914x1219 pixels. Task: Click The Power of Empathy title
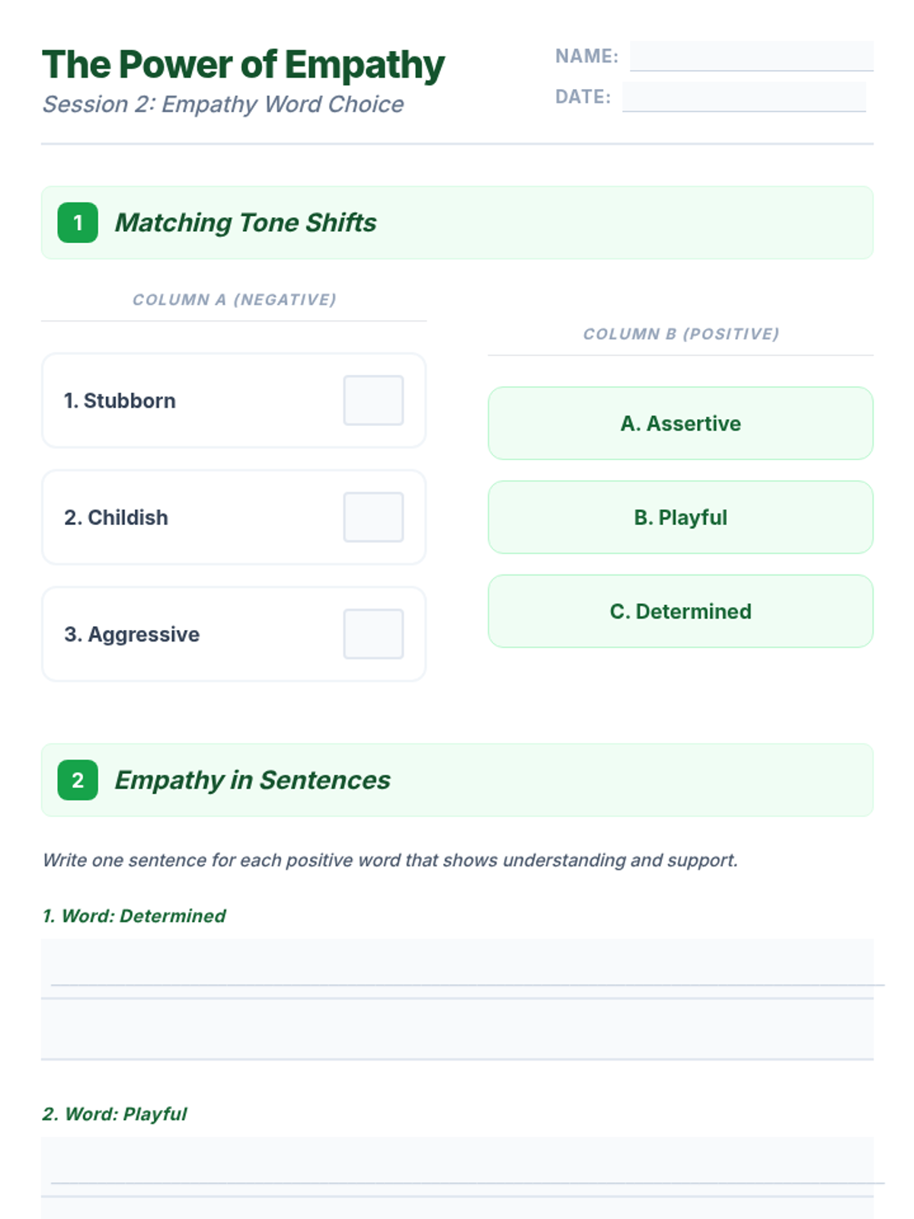pos(243,65)
